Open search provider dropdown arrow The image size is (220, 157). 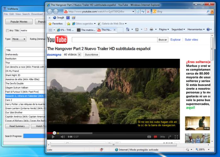pyautogui.click(x=212, y=12)
